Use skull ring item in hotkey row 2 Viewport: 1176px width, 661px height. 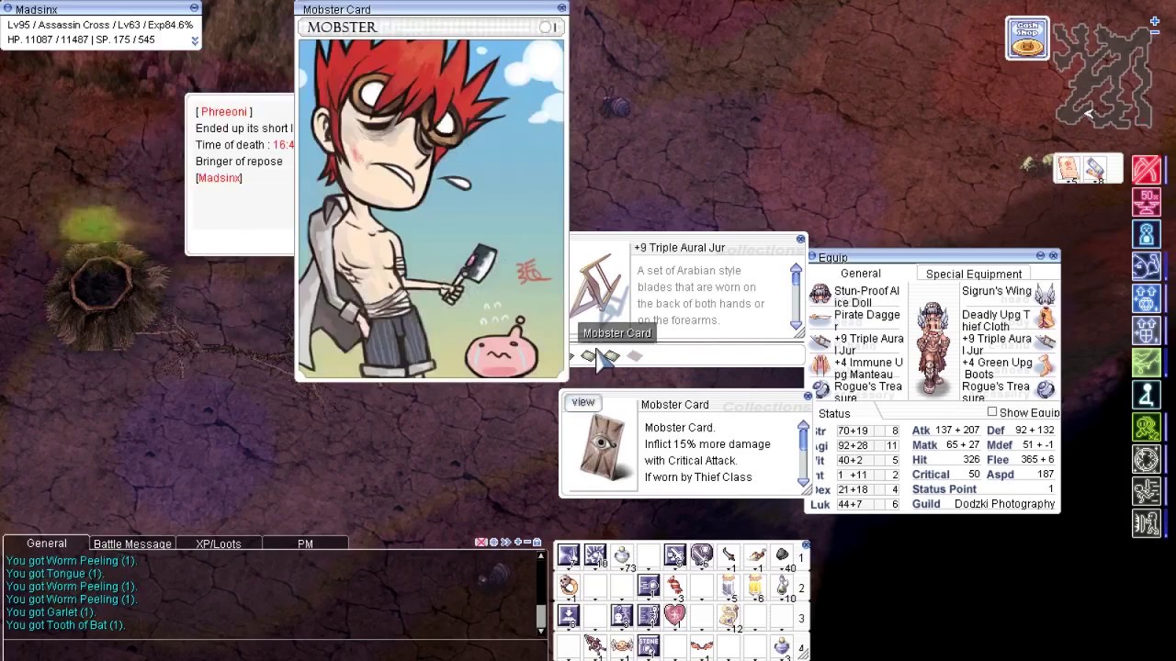(568, 587)
